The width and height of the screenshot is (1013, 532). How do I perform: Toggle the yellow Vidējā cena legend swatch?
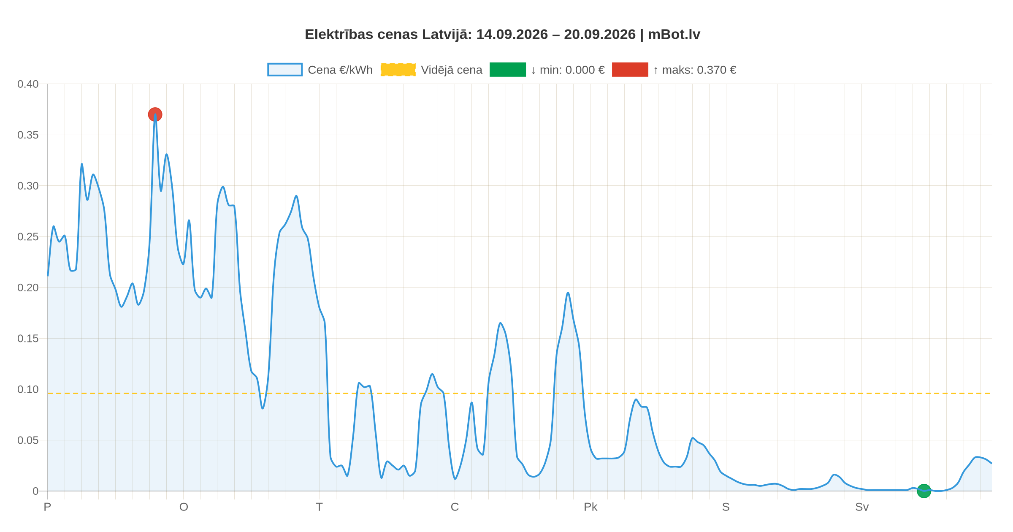398,70
